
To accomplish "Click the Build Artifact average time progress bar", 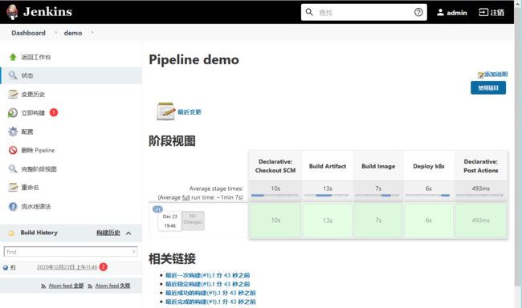I will pyautogui.click(x=327, y=196).
